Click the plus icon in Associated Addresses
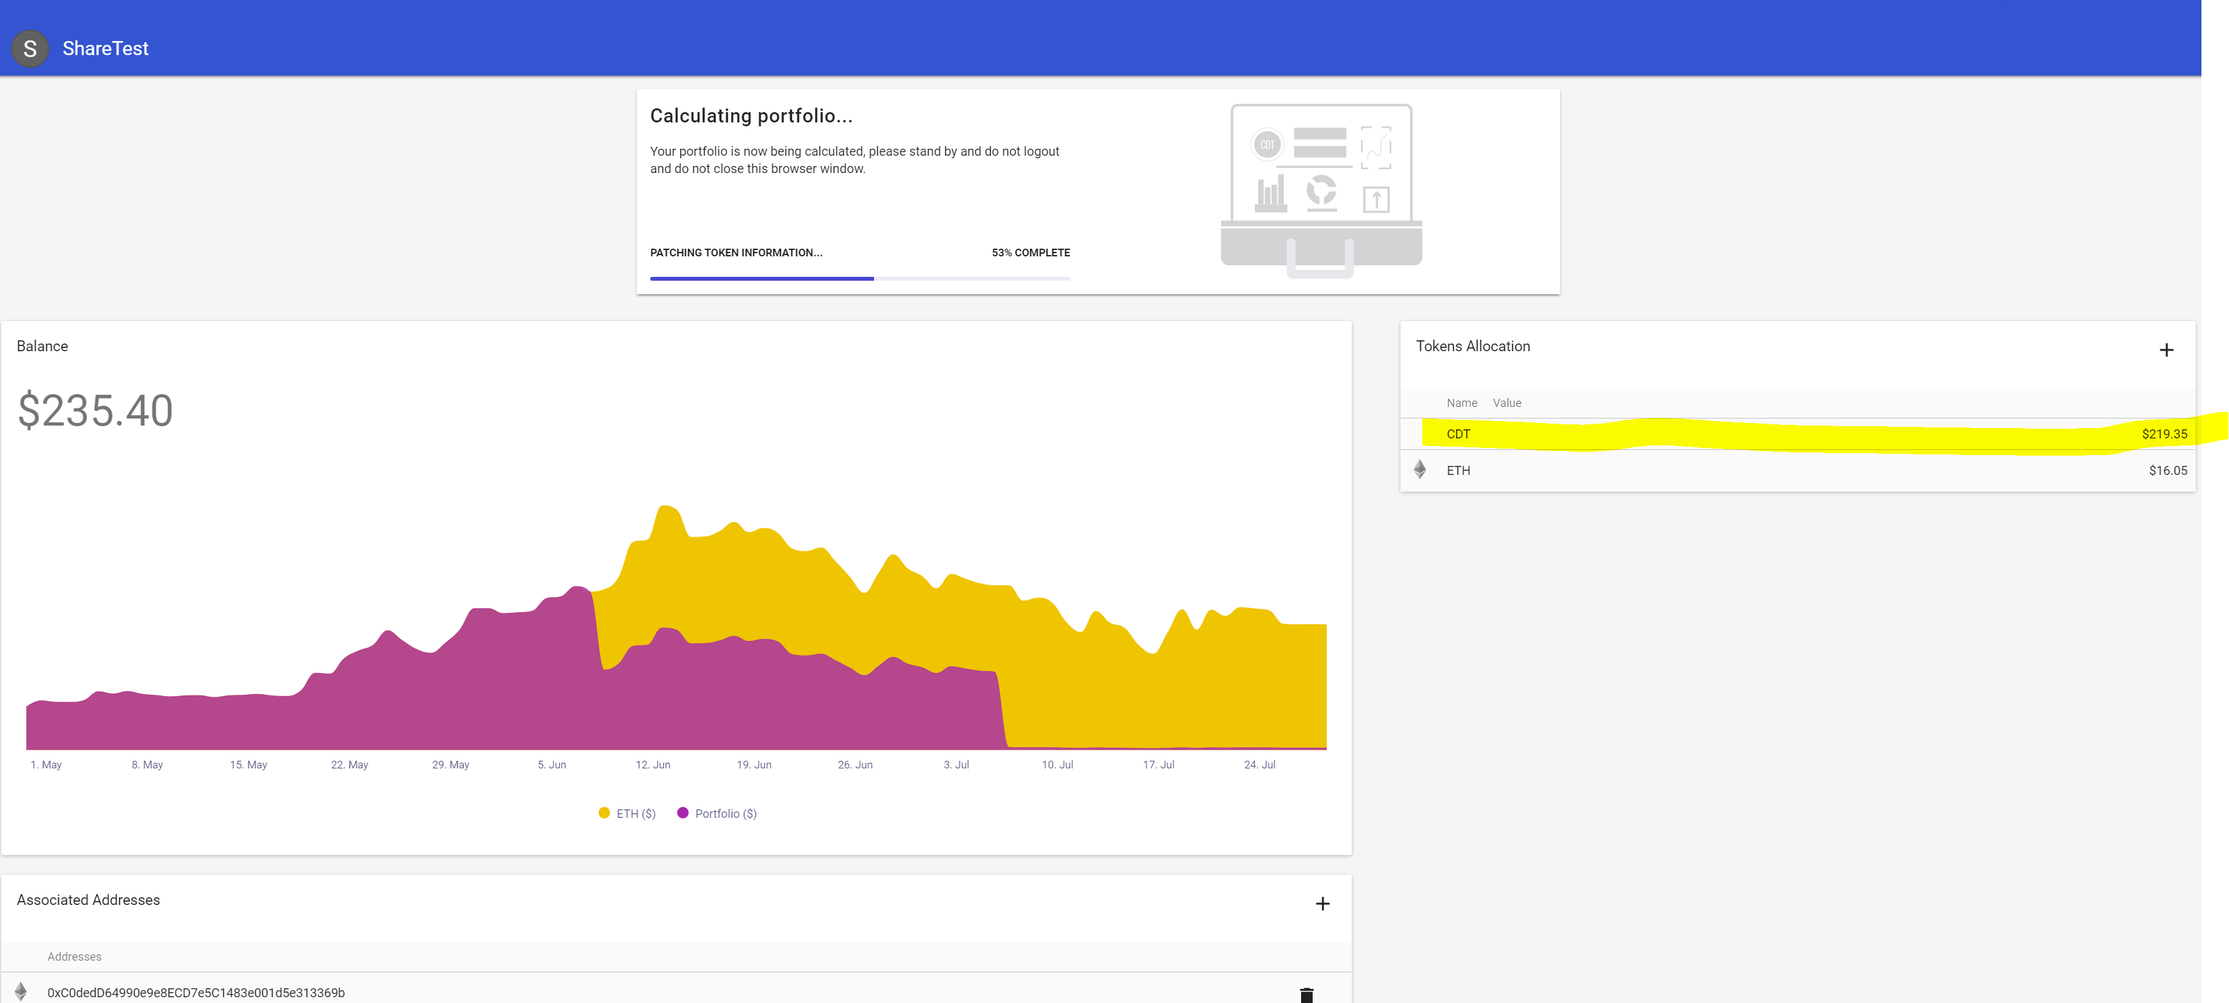 (x=1322, y=904)
